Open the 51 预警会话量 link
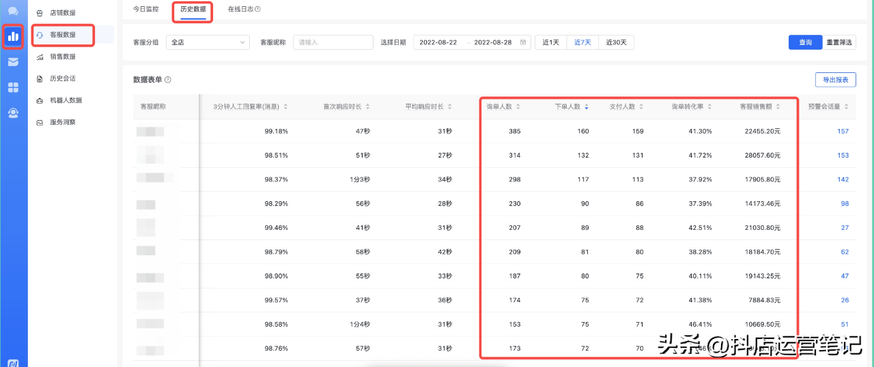Image resolution: width=874 pixels, height=367 pixels. 845,324
